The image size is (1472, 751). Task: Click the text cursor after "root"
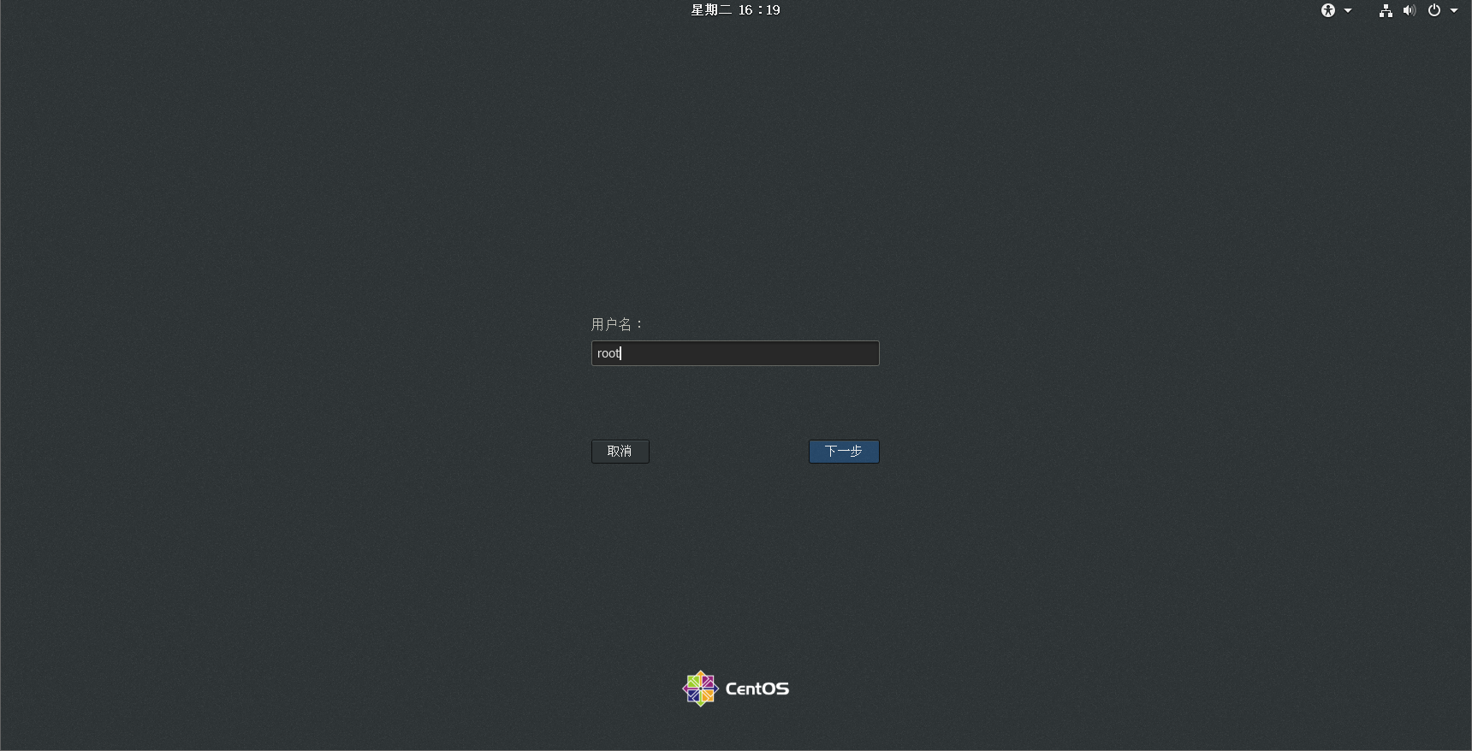[x=621, y=353]
